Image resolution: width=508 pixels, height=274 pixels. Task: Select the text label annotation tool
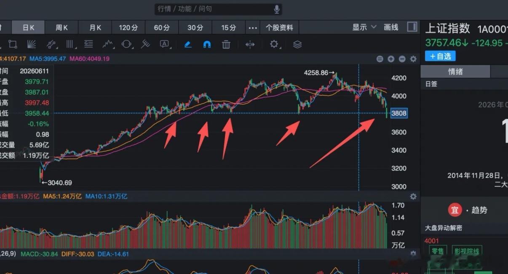tap(164, 44)
